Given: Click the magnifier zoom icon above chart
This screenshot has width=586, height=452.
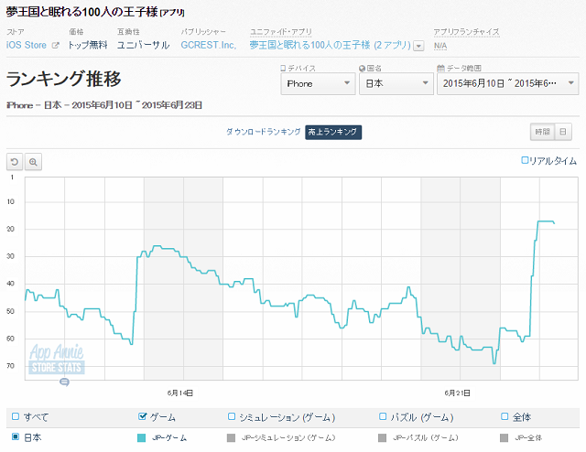Looking at the screenshot, I should click(33, 161).
